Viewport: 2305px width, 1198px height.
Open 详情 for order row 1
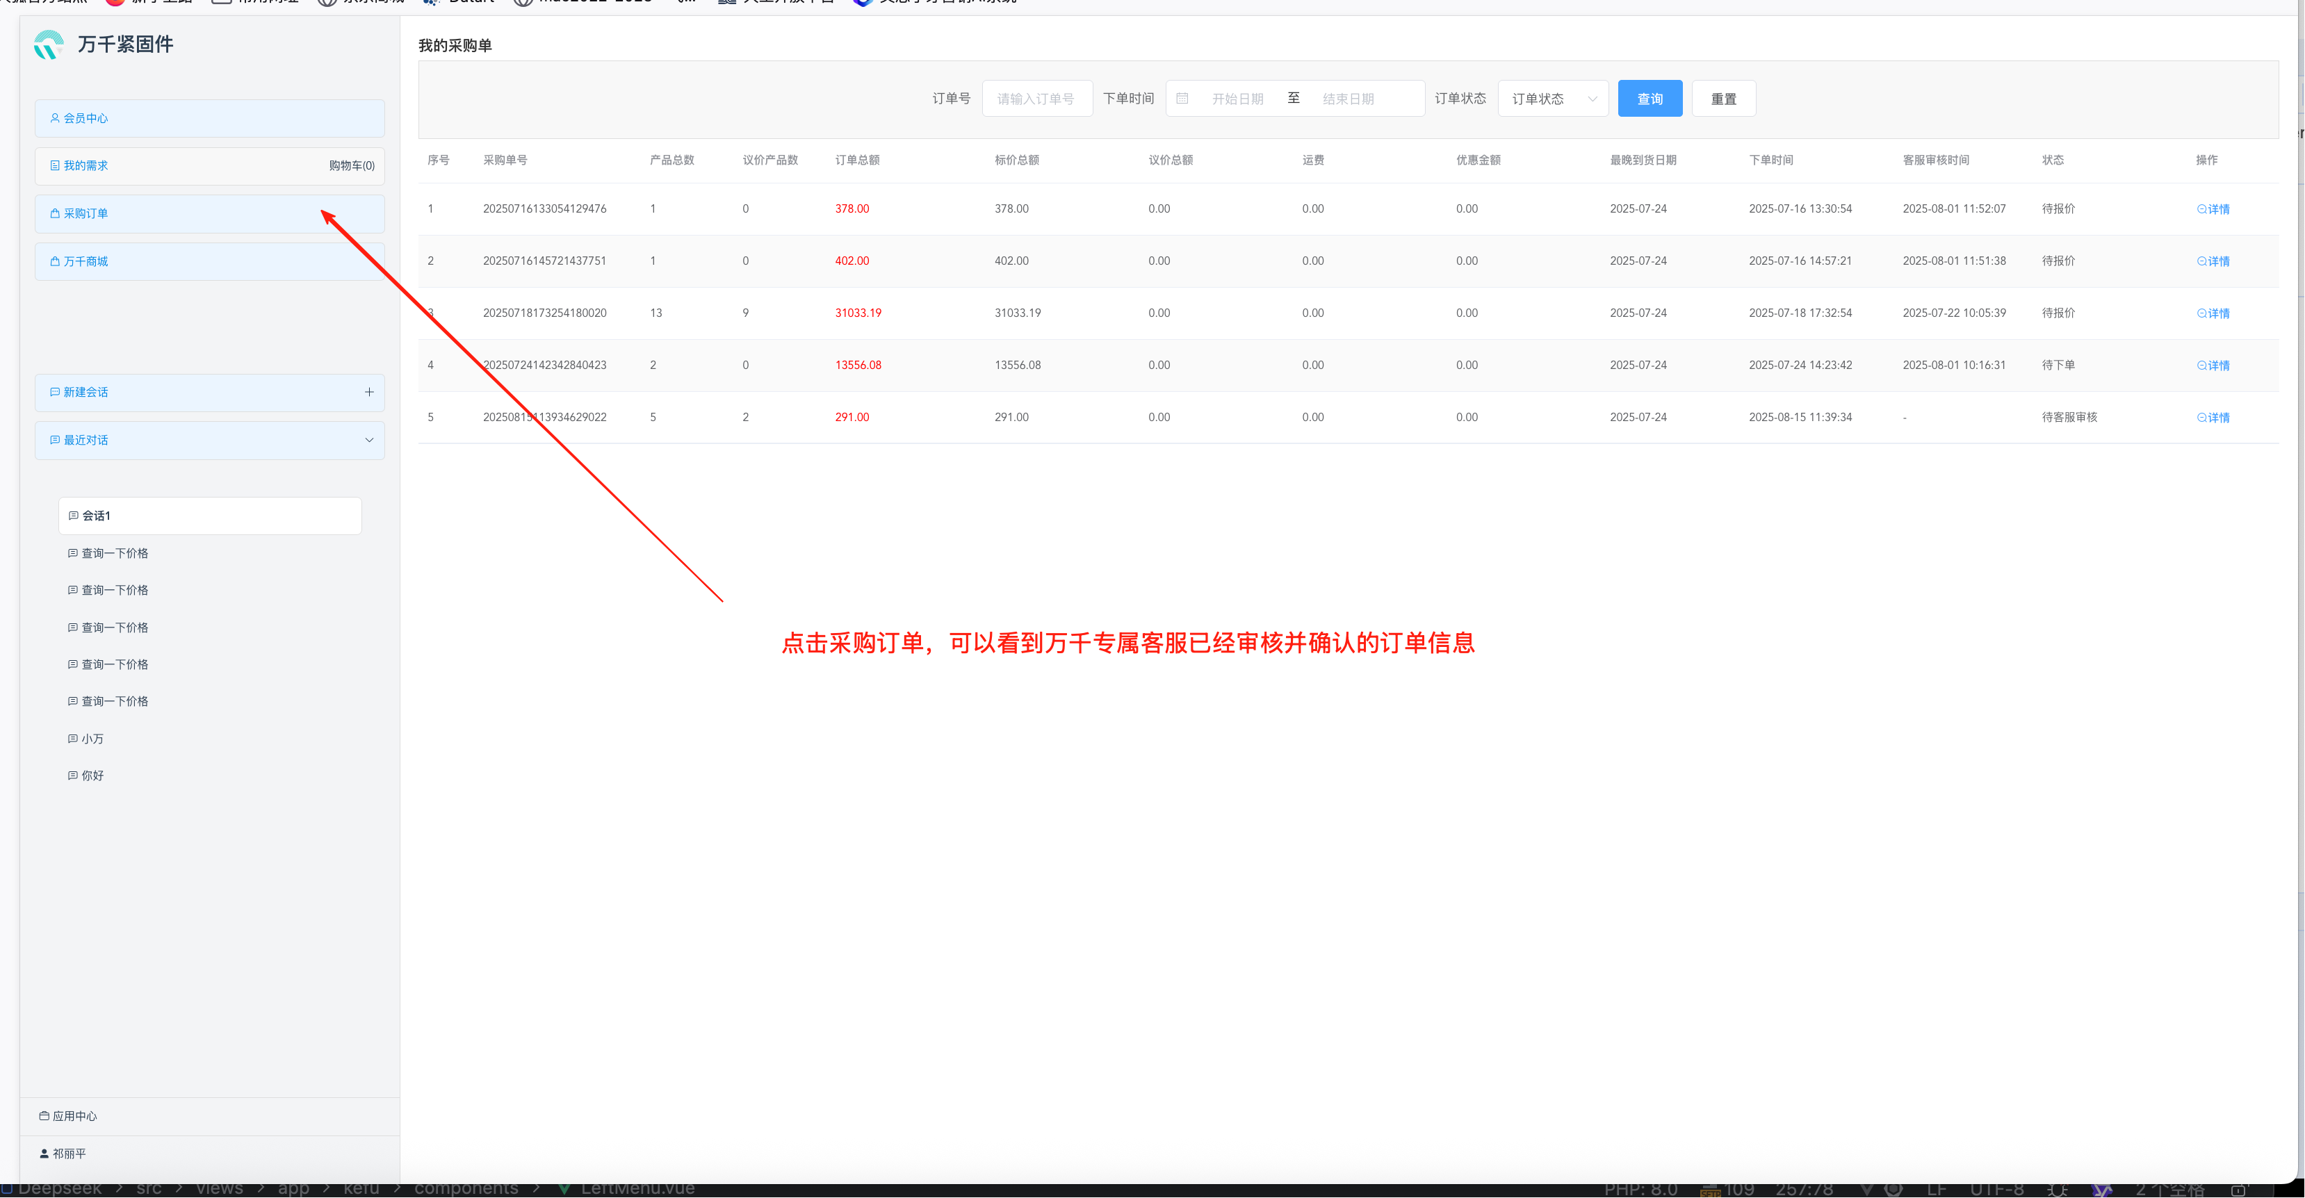click(x=2213, y=209)
